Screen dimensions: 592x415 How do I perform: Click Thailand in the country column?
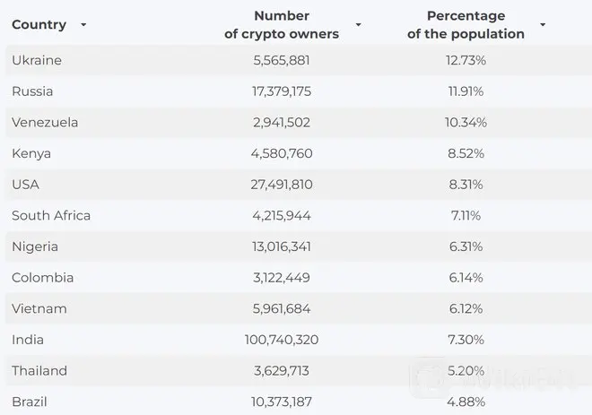click(39, 370)
